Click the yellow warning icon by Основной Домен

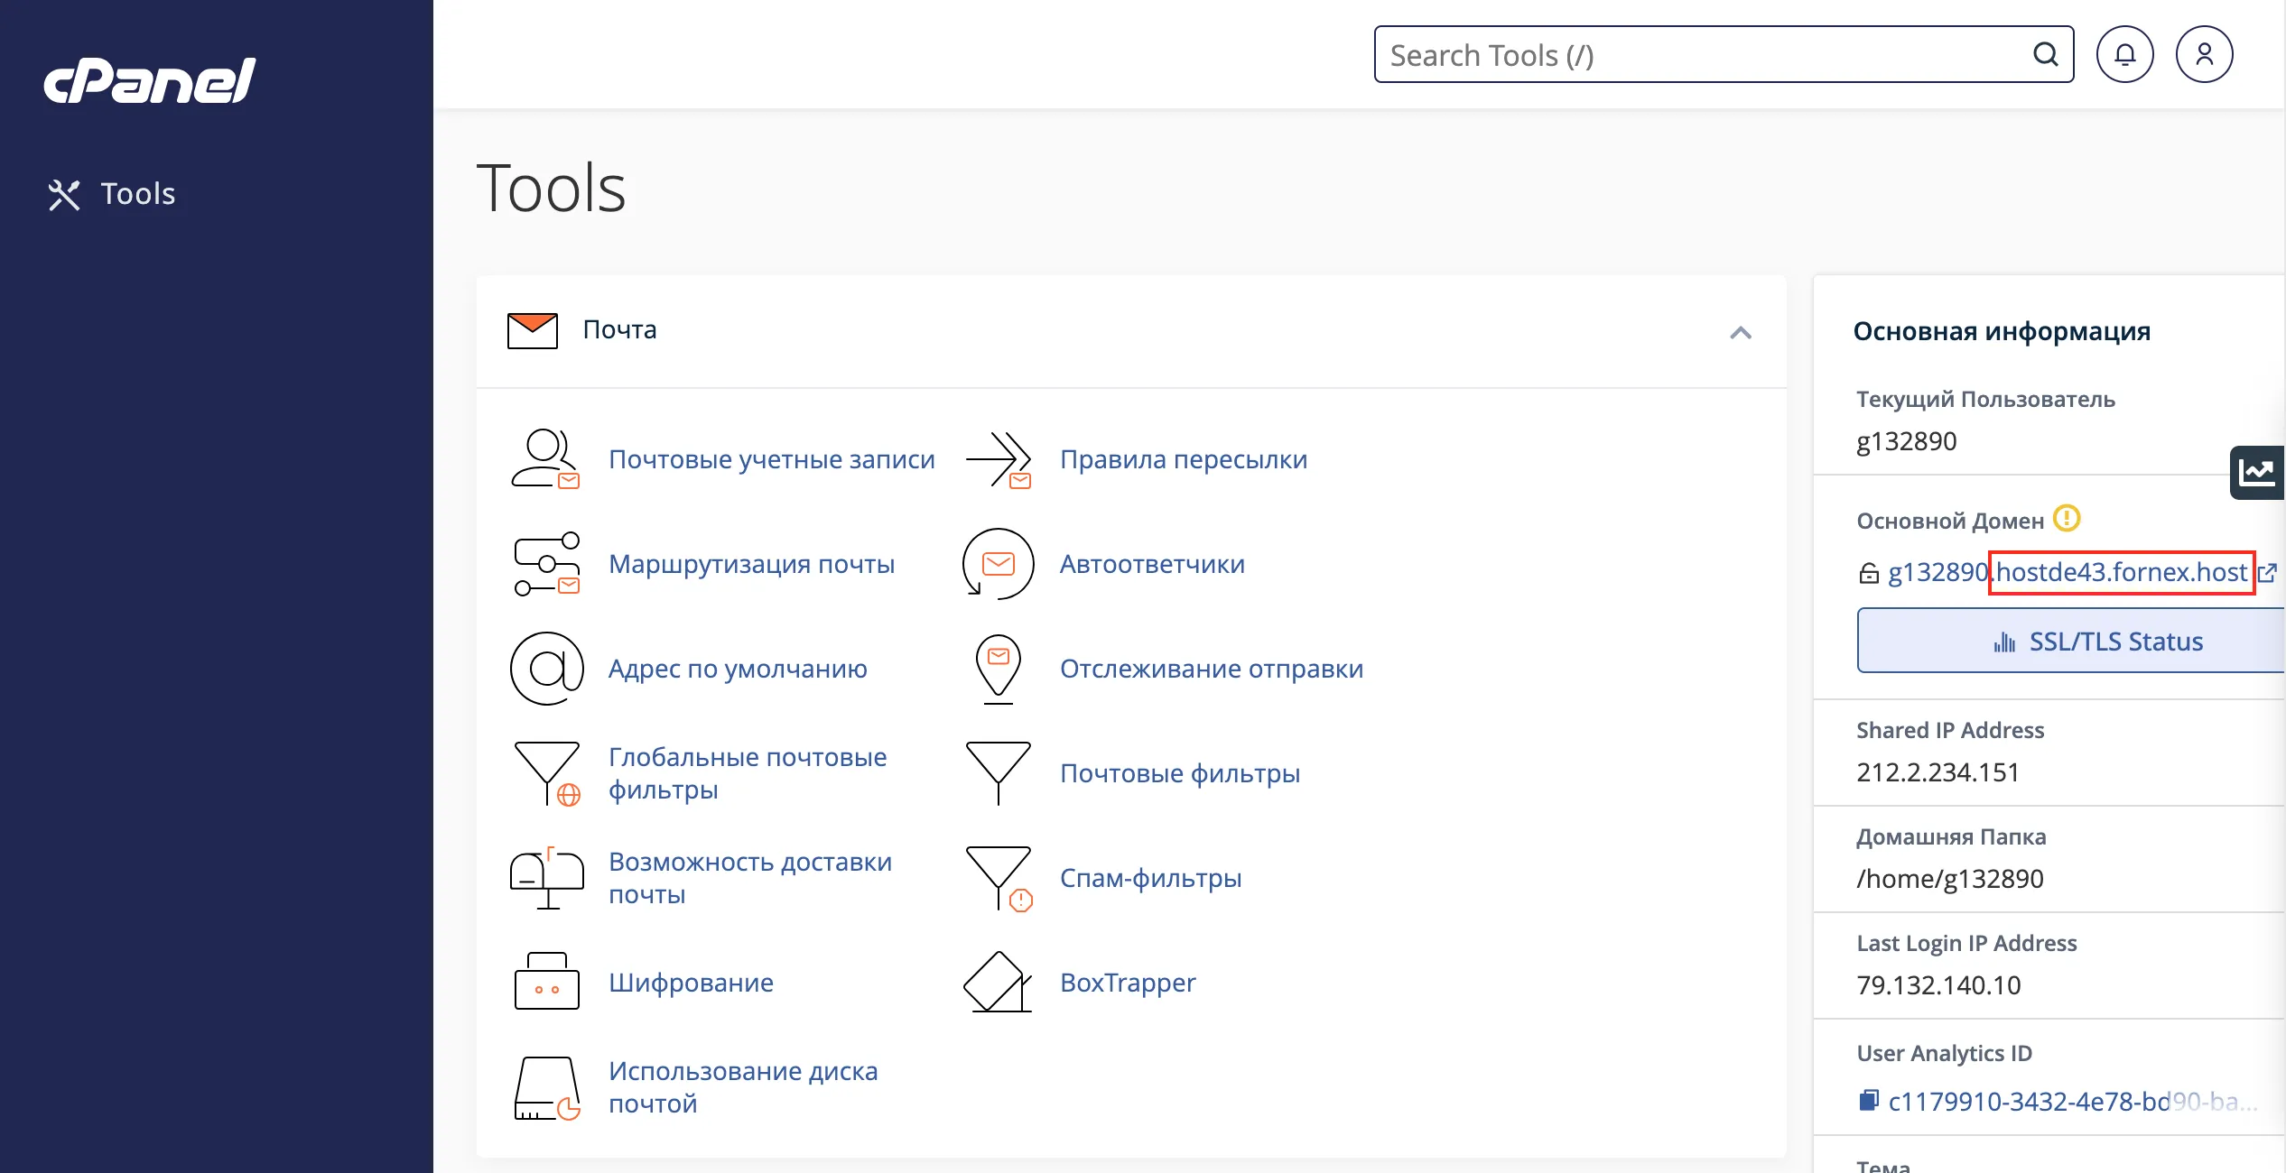point(2067,519)
